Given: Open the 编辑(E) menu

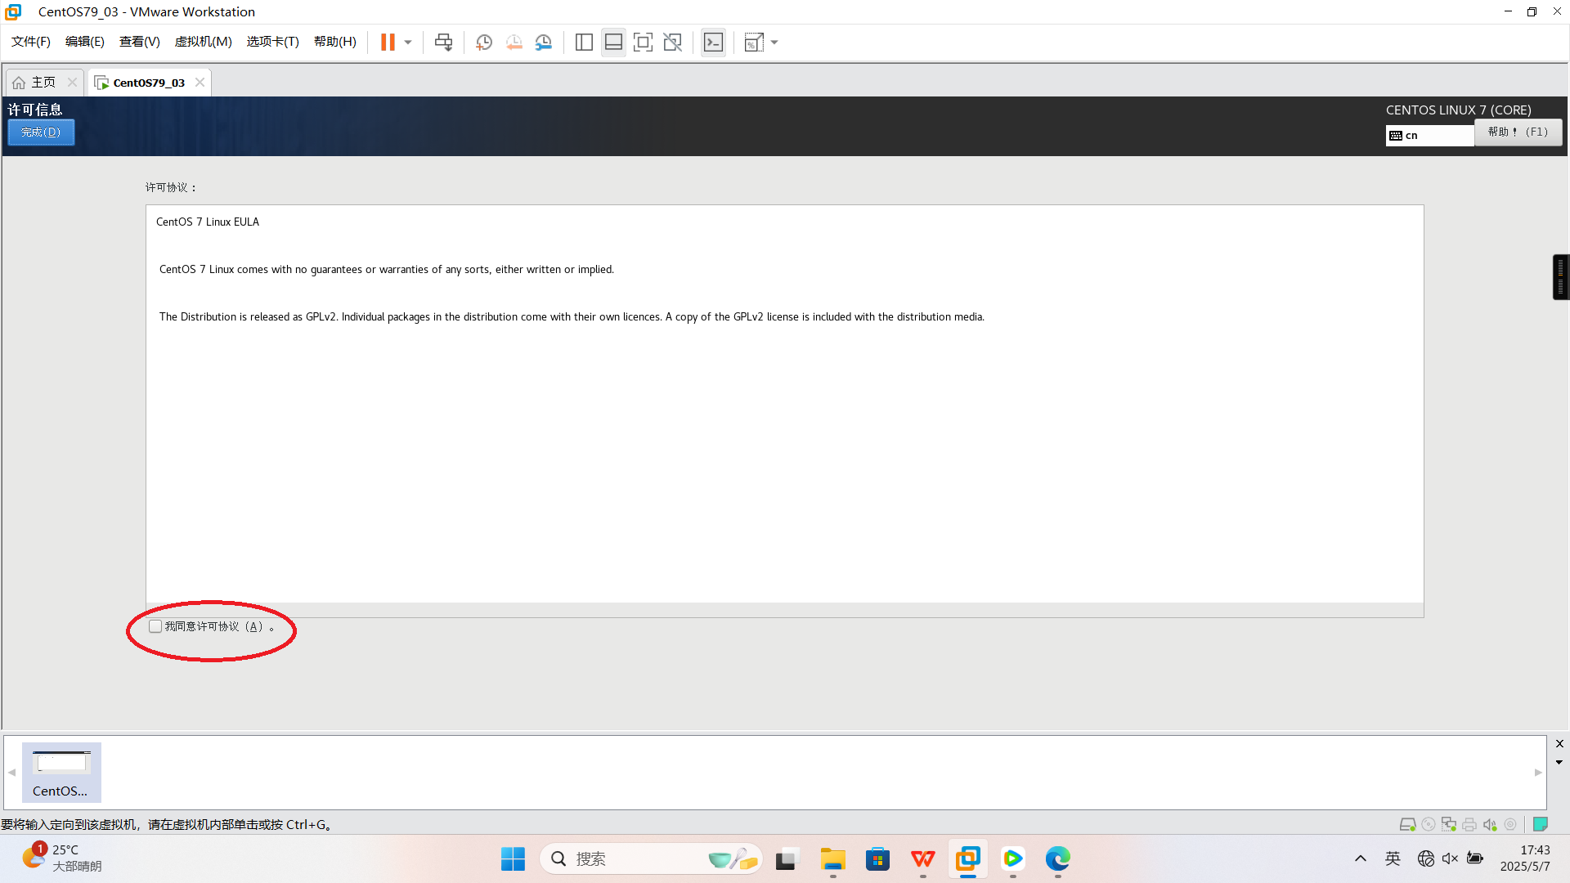Looking at the screenshot, I should [x=85, y=42].
